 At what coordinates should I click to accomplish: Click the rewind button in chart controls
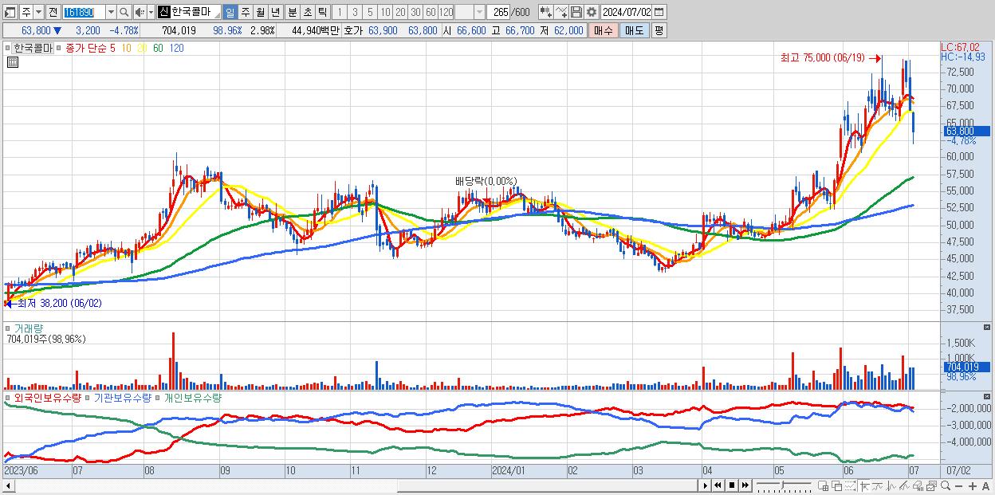point(718,485)
